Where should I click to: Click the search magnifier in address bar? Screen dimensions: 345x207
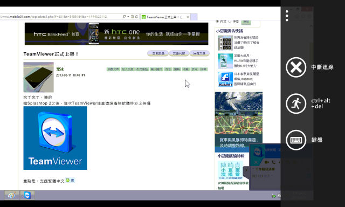[x=124, y=17]
